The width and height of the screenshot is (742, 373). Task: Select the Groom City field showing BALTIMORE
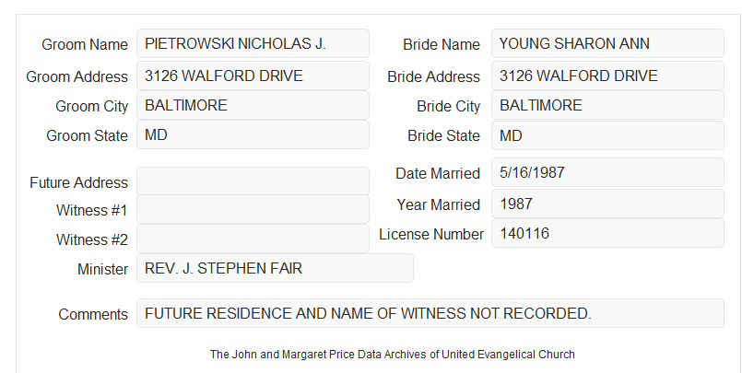click(253, 105)
